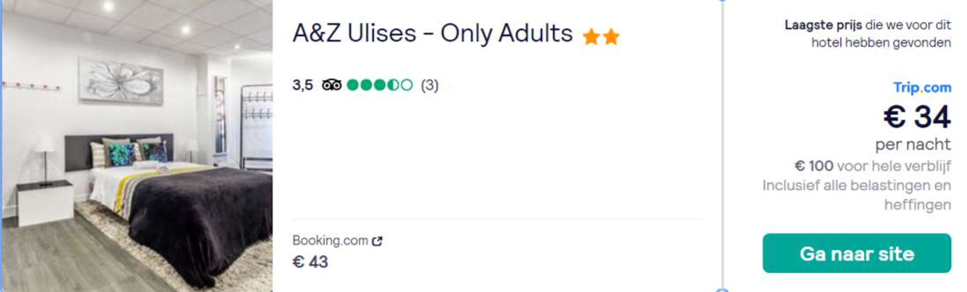This screenshot has width=967, height=292.
Task: Click the per nacht label
Action: [913, 144]
